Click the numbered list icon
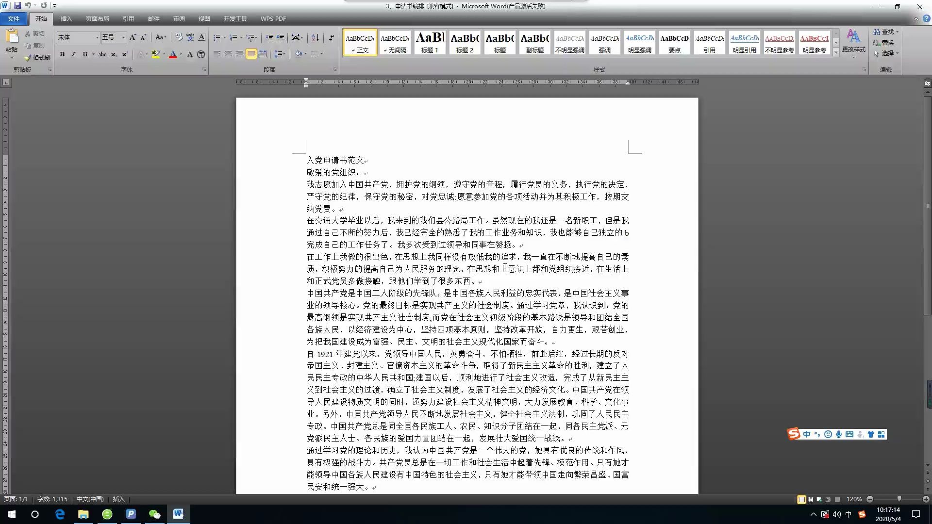This screenshot has height=524, width=932. [233, 37]
